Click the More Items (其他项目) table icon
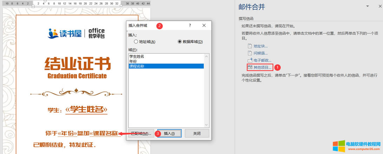This screenshot has height=154, width=383. pyautogui.click(x=250, y=67)
